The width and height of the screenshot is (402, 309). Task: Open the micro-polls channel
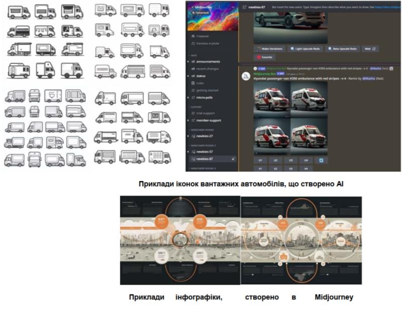202,97
